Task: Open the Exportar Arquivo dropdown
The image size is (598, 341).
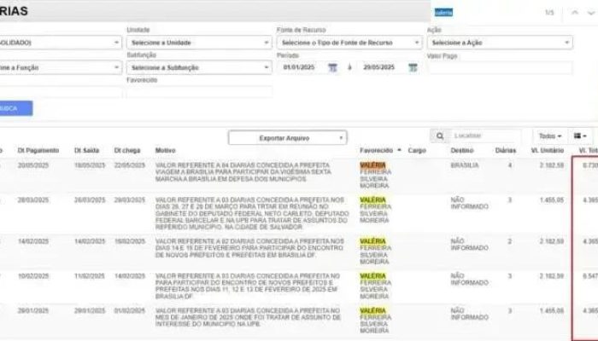Action: tap(289, 136)
